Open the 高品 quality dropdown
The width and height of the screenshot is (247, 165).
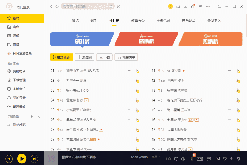click(156, 157)
